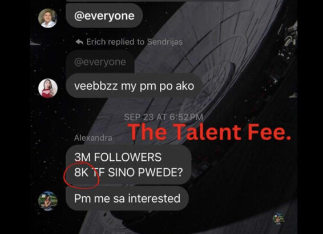Click the red 'The Talent Fee.' caption
The height and width of the screenshot is (234, 323).
pos(210,132)
